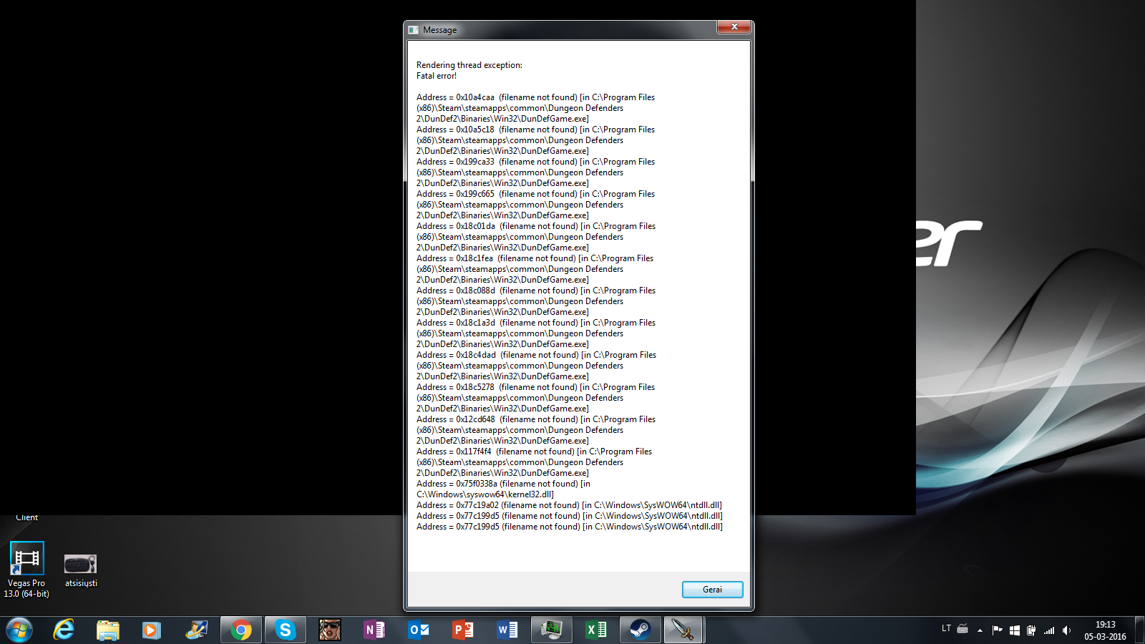Image resolution: width=1145 pixels, height=644 pixels.
Task: Show hidden tray icons with the arrow
Action: 980,630
